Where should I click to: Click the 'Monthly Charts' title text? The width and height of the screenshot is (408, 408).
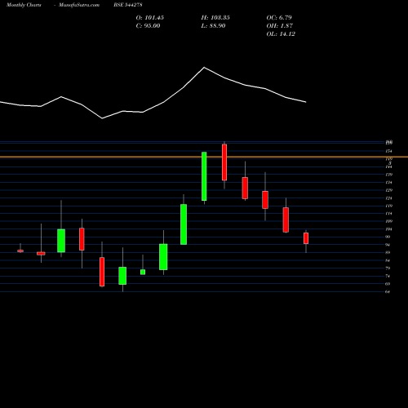pyautogui.click(x=24, y=5)
